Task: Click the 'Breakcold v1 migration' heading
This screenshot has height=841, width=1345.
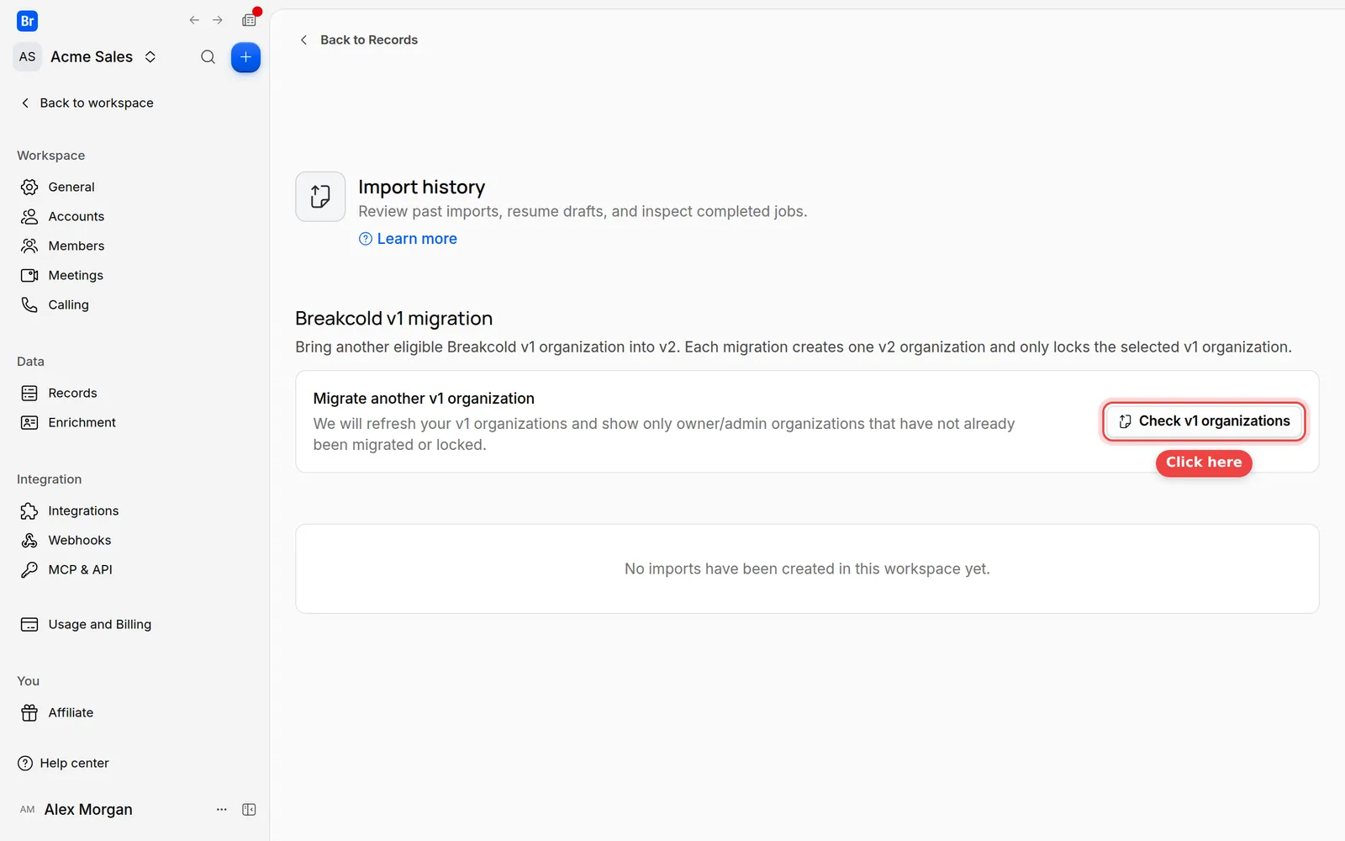Action: coord(393,318)
